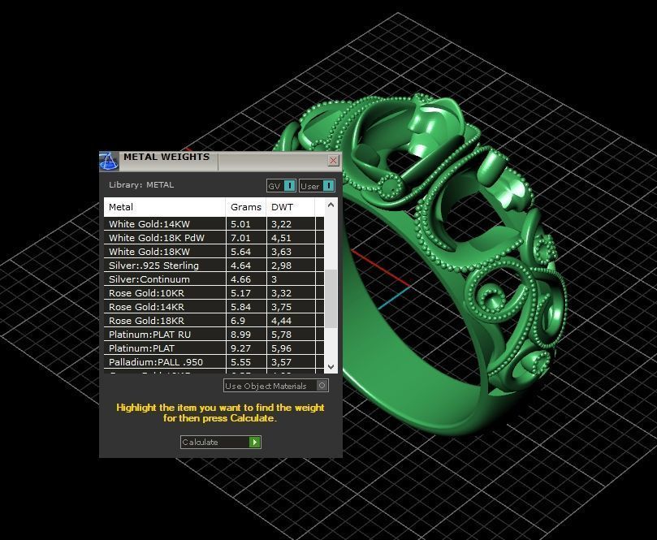Click the Metal column header
This screenshot has width=657, height=540.
(165, 207)
